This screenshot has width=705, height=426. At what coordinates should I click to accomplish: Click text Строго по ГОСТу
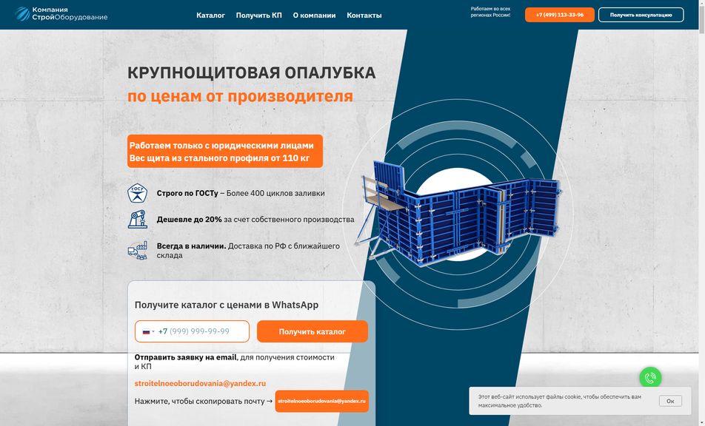click(x=187, y=193)
